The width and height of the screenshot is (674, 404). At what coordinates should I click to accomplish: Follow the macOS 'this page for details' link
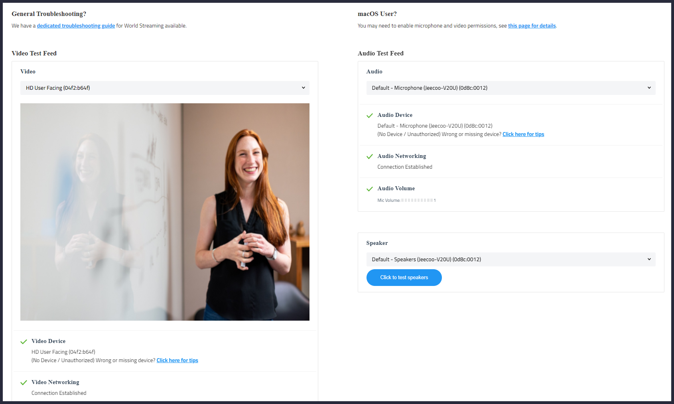(532, 26)
